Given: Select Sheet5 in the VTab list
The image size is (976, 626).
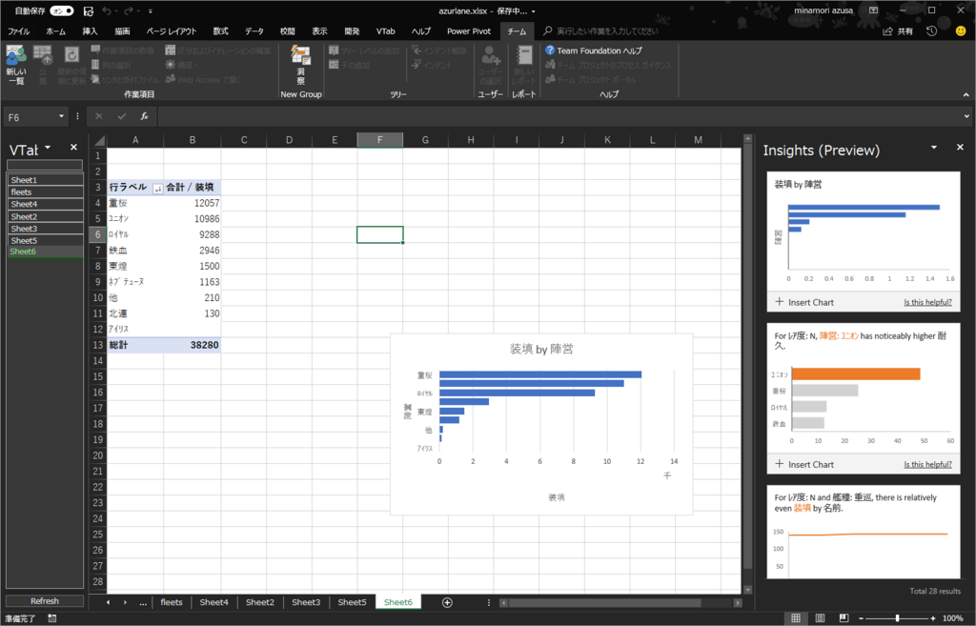Looking at the screenshot, I should 46,240.
